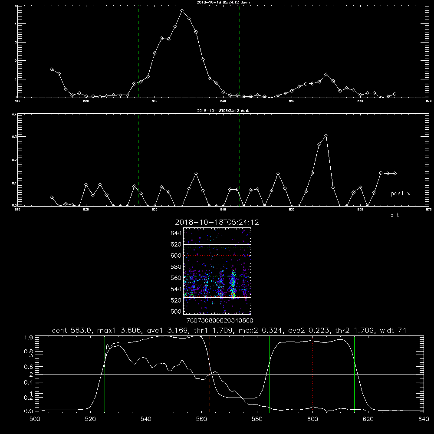
Task: Select the 'thr2 1.709' value
Action: (355, 330)
